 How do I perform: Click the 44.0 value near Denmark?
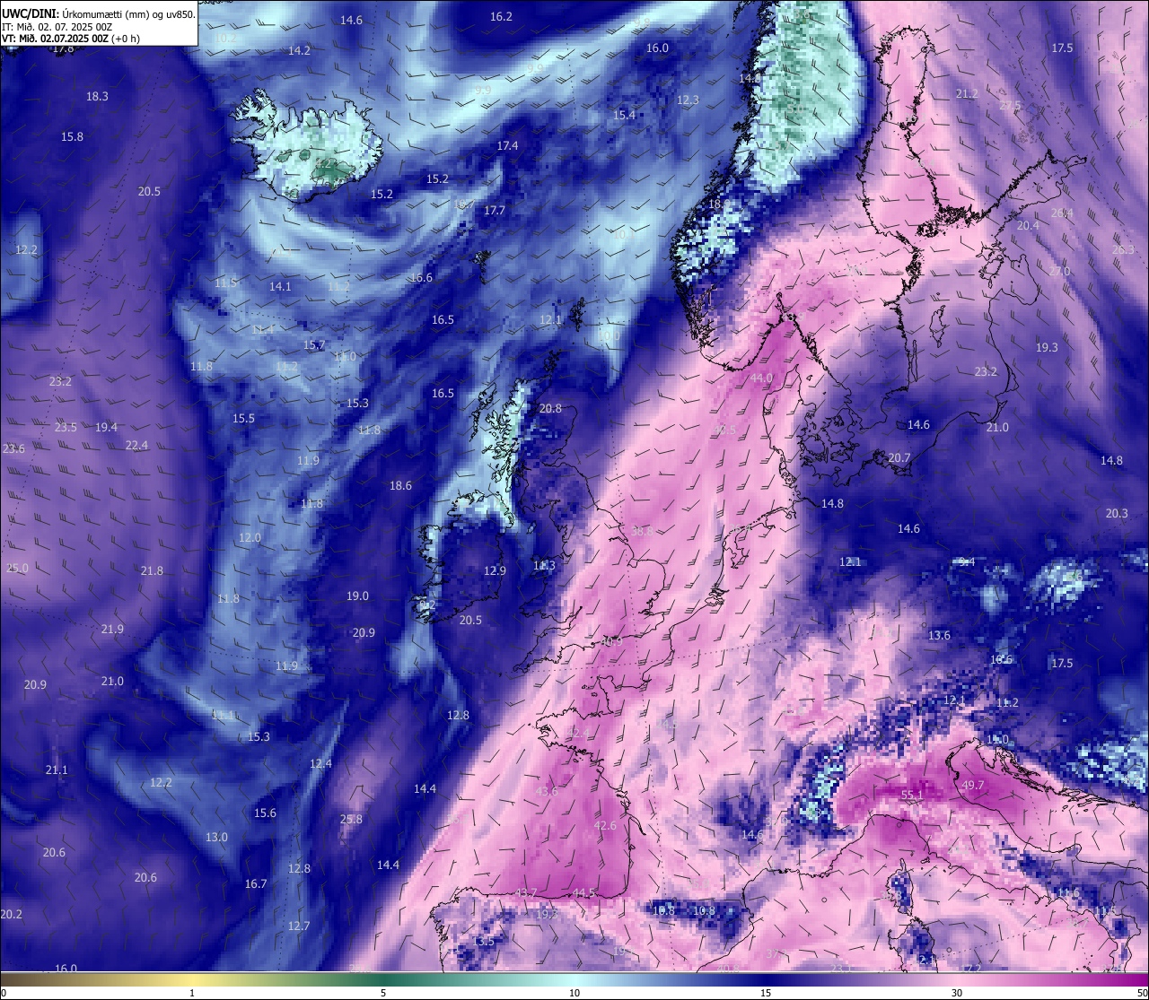[x=761, y=378]
